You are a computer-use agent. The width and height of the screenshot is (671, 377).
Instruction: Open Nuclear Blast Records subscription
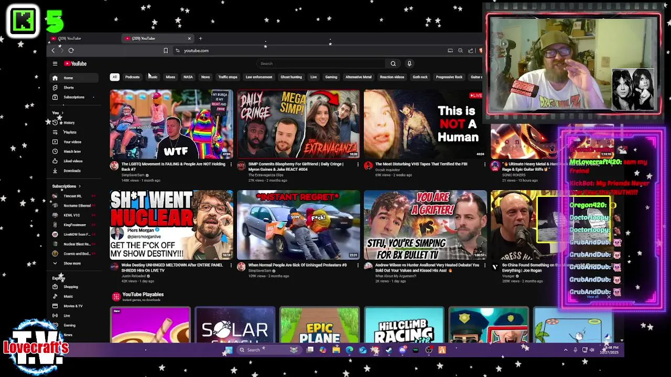click(74, 244)
